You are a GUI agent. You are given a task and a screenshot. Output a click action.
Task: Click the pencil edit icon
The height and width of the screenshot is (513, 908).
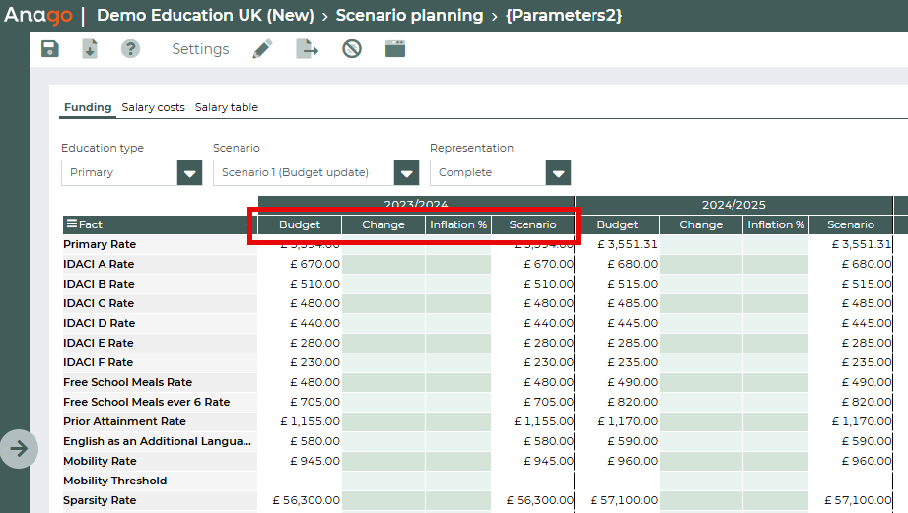pyautogui.click(x=262, y=49)
